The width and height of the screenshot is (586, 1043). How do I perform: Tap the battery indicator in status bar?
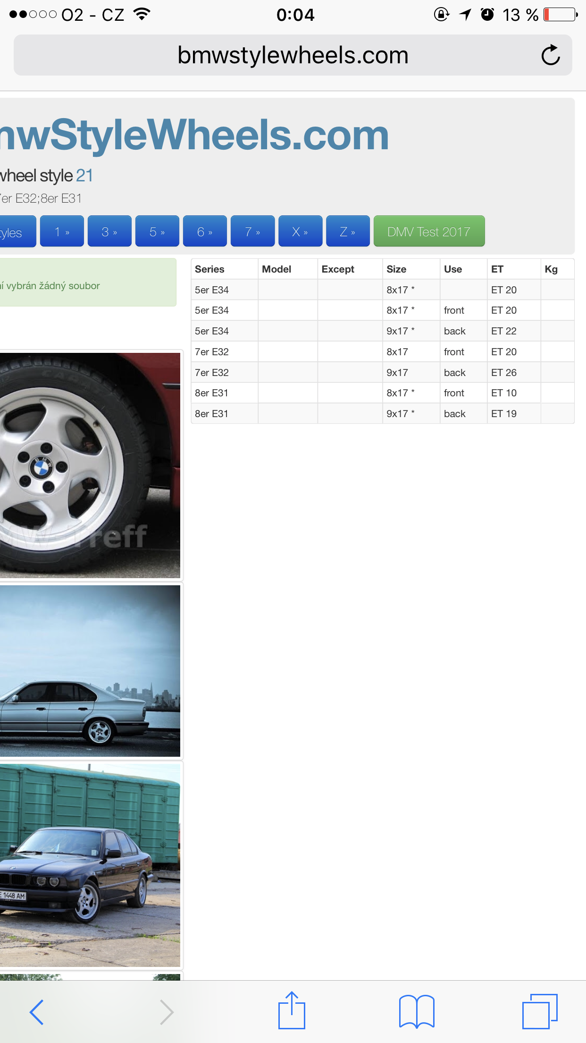click(561, 15)
